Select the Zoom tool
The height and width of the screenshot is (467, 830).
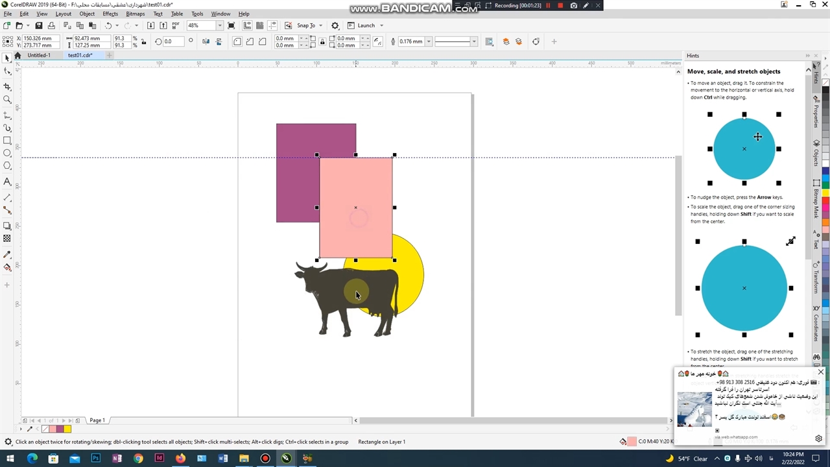click(x=7, y=99)
